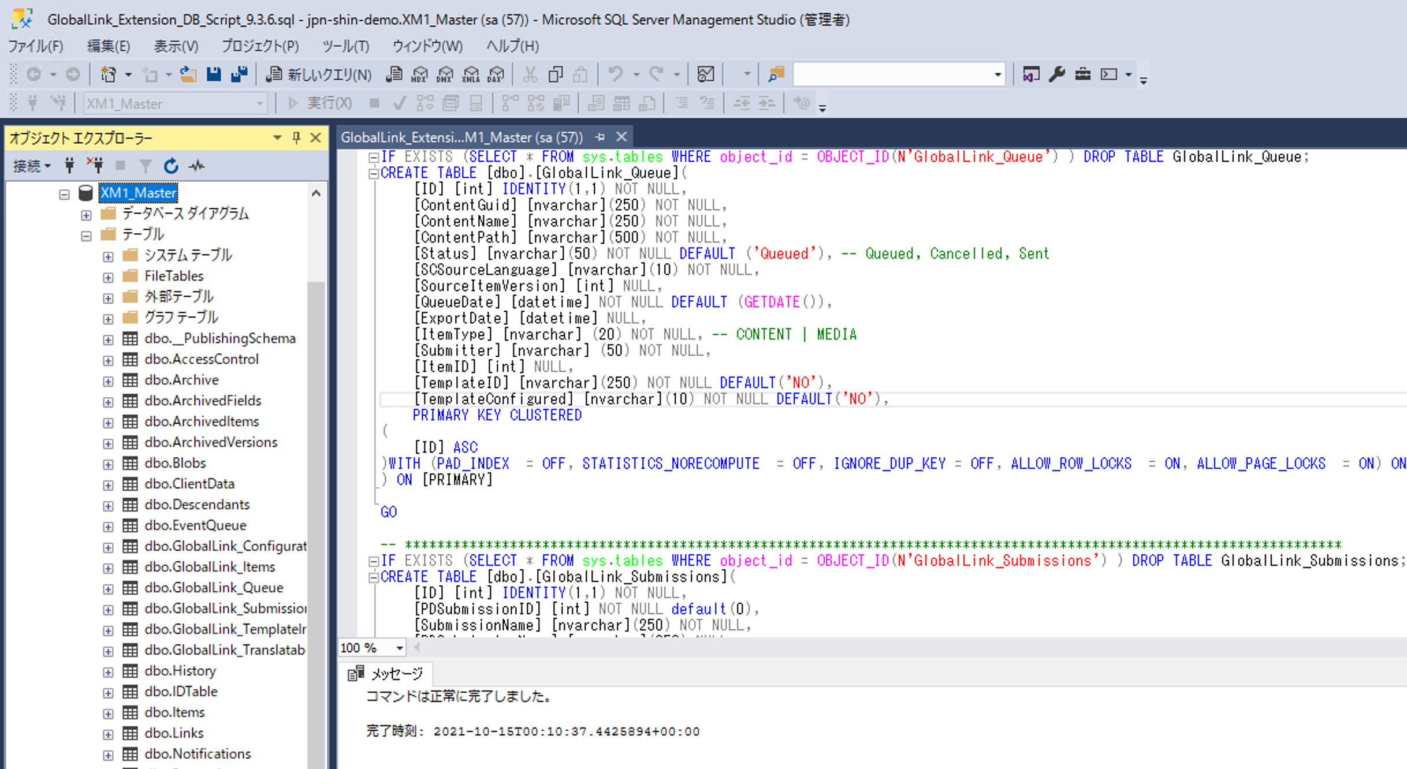Close the GlobalLink_Extension query tab
This screenshot has height=769, width=1407.
[621, 137]
